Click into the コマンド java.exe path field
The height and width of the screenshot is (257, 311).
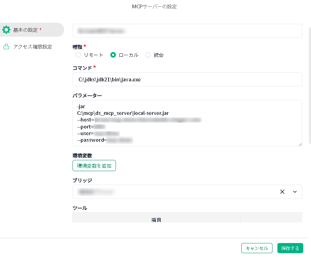(187, 79)
